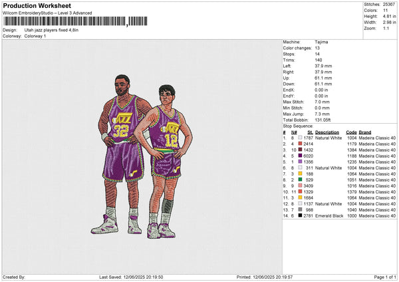Select thread code 1016

tap(352, 186)
